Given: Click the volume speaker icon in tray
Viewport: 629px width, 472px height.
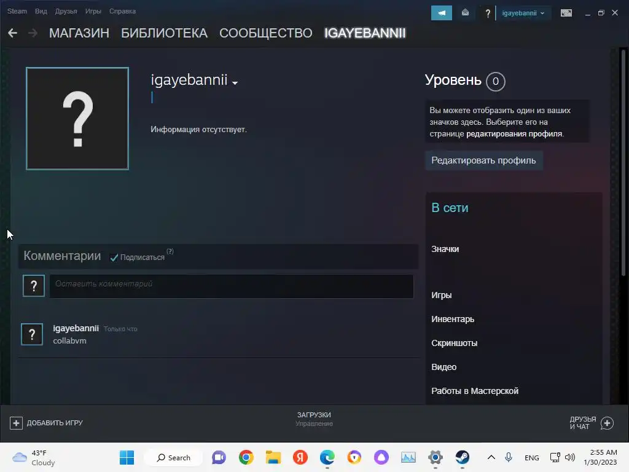Looking at the screenshot, I should click(x=569, y=457).
